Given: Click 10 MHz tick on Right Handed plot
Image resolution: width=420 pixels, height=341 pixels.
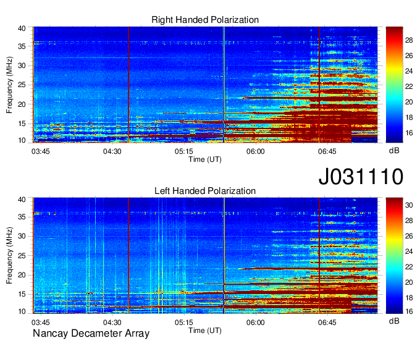Looking at the screenshot, I should click(22, 140).
